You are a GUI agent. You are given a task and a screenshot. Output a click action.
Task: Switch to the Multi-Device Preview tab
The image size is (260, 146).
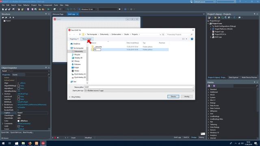(x=249, y=77)
